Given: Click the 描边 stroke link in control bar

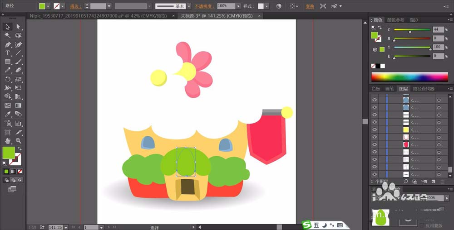Looking at the screenshot, I should 76,6.
